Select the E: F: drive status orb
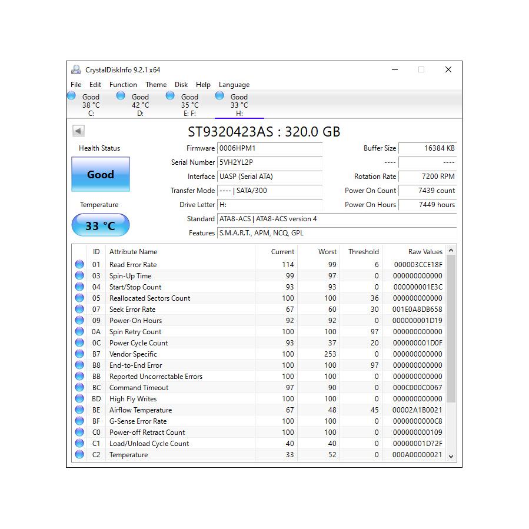Viewport: 529px width, 529px height. (x=170, y=96)
